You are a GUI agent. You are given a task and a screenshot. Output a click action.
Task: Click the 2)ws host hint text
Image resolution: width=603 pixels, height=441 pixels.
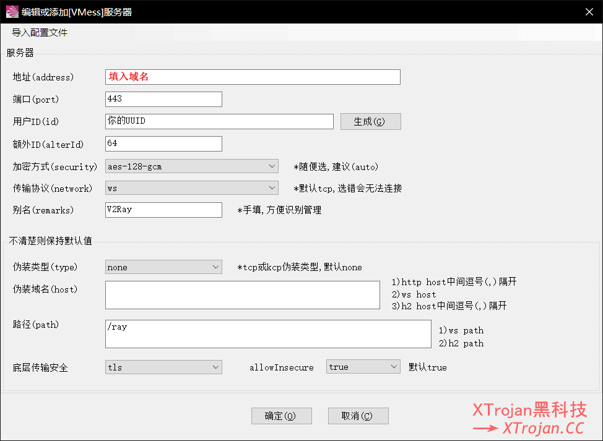pyautogui.click(x=414, y=294)
